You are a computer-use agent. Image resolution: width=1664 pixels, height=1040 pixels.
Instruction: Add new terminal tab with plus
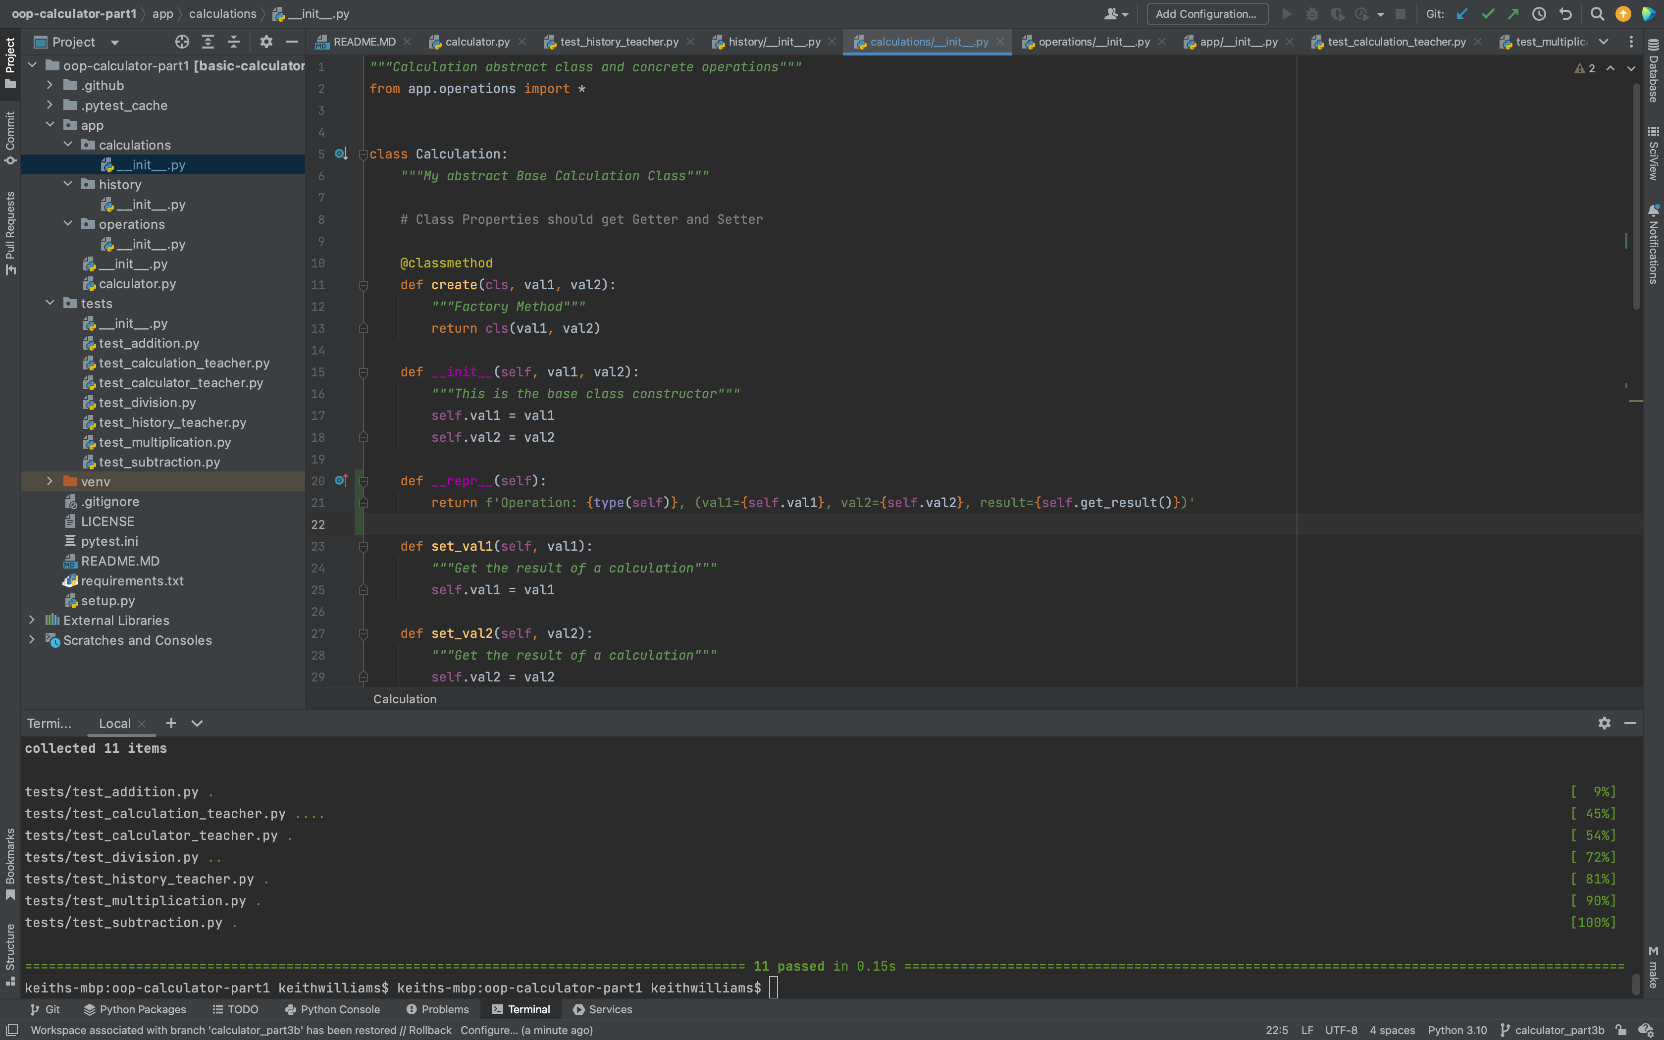(171, 723)
